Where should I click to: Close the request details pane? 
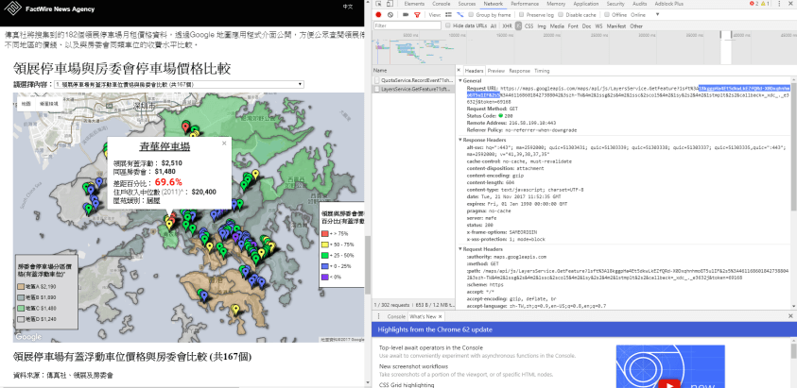click(460, 71)
